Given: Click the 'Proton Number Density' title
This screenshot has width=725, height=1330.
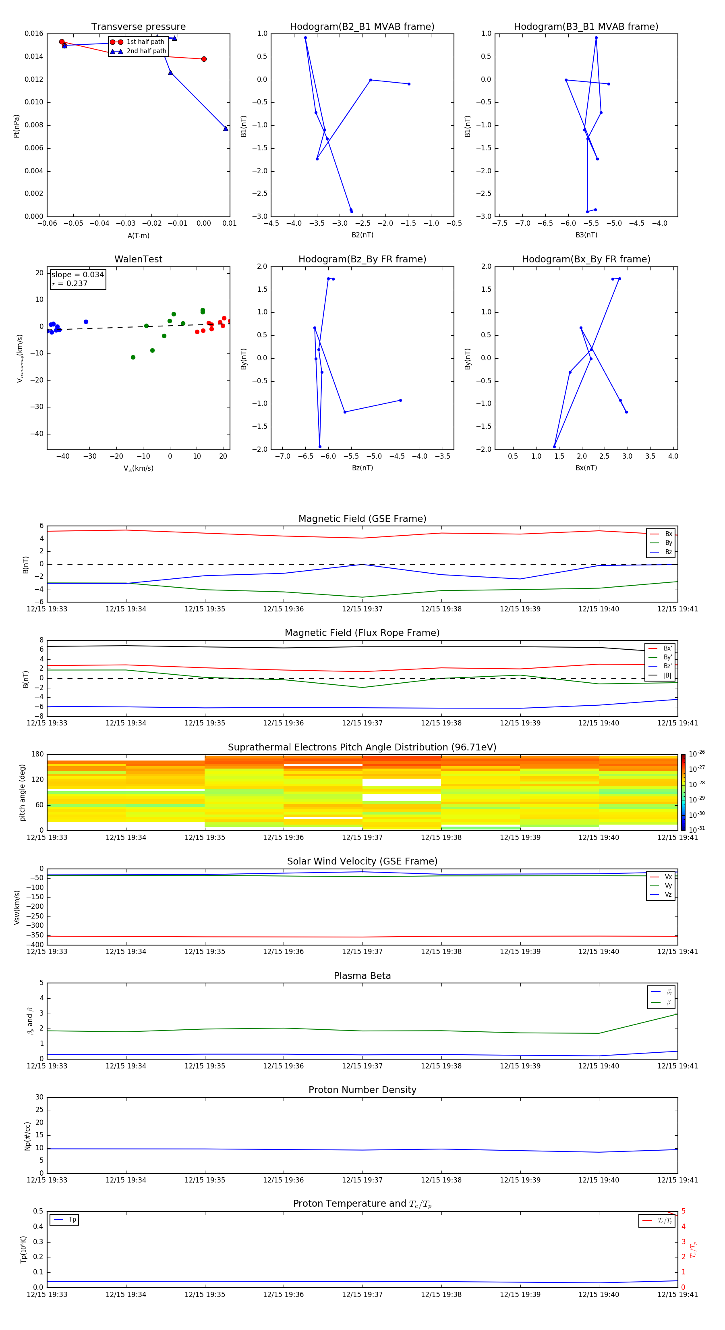Looking at the screenshot, I should [x=362, y=1090].
